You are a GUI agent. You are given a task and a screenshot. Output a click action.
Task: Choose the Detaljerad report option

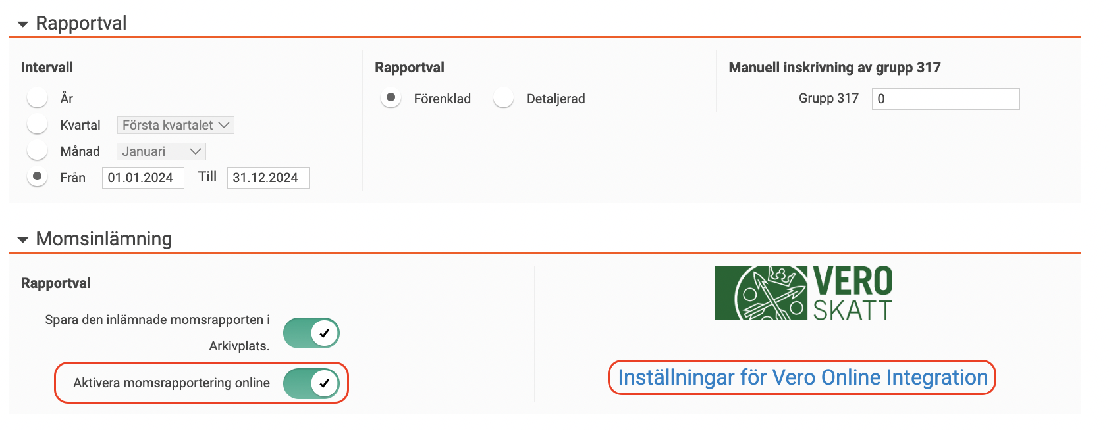504,98
